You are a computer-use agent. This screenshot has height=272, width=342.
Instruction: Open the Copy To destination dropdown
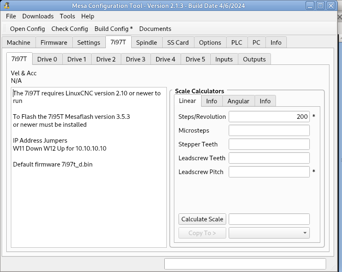[x=269, y=233]
